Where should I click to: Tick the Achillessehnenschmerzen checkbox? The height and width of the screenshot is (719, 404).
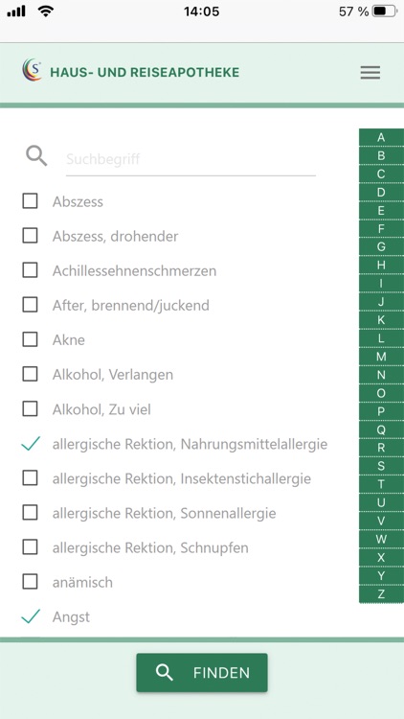pos(31,270)
